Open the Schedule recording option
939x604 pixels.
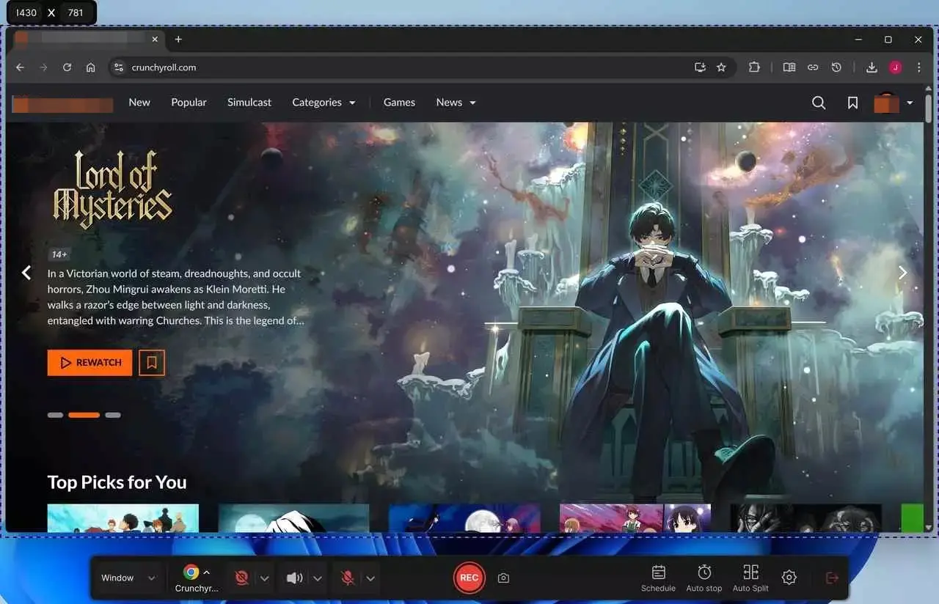[658, 578]
